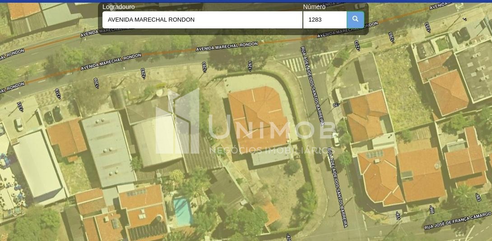Select lot number 1293 map label
This screenshot has height=241, width=492.
pos(144,73)
